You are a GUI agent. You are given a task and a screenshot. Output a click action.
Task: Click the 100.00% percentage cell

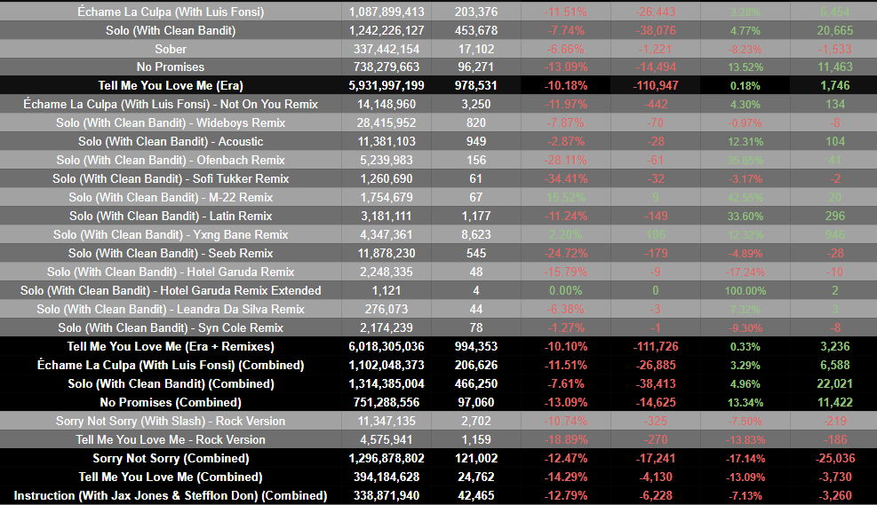coord(745,290)
